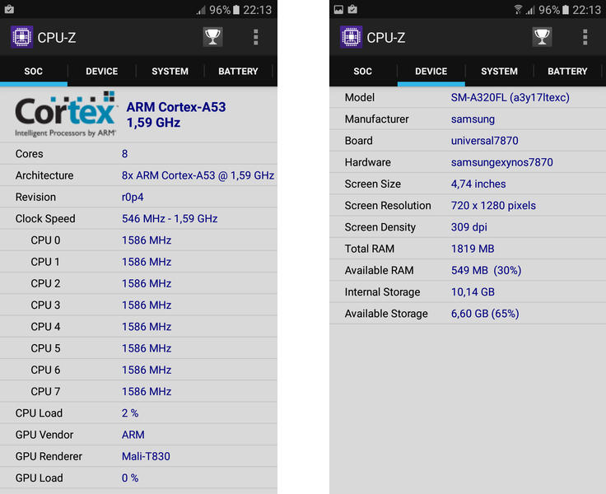Tap Screen Size value '4,74 inches'
The image size is (606, 494).
pyautogui.click(x=478, y=184)
